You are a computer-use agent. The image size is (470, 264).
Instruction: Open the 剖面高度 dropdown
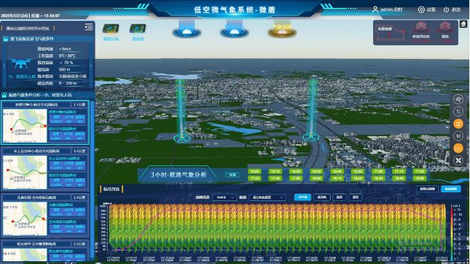coord(224,198)
